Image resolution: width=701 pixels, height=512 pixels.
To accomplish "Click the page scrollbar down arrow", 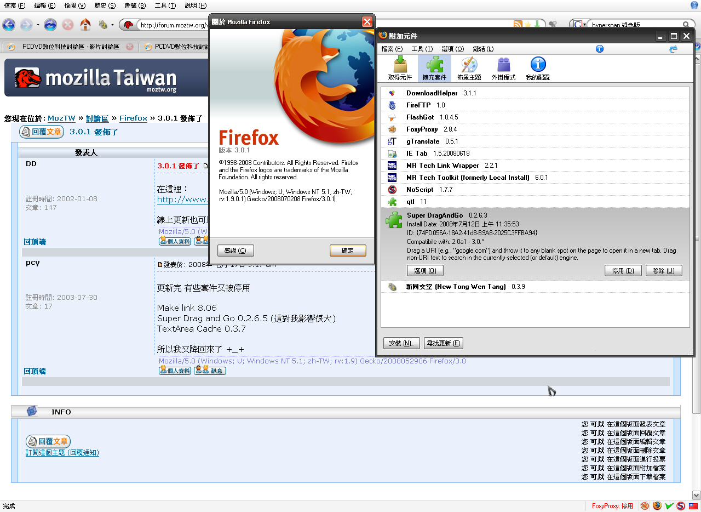I will pyautogui.click(x=696, y=494).
